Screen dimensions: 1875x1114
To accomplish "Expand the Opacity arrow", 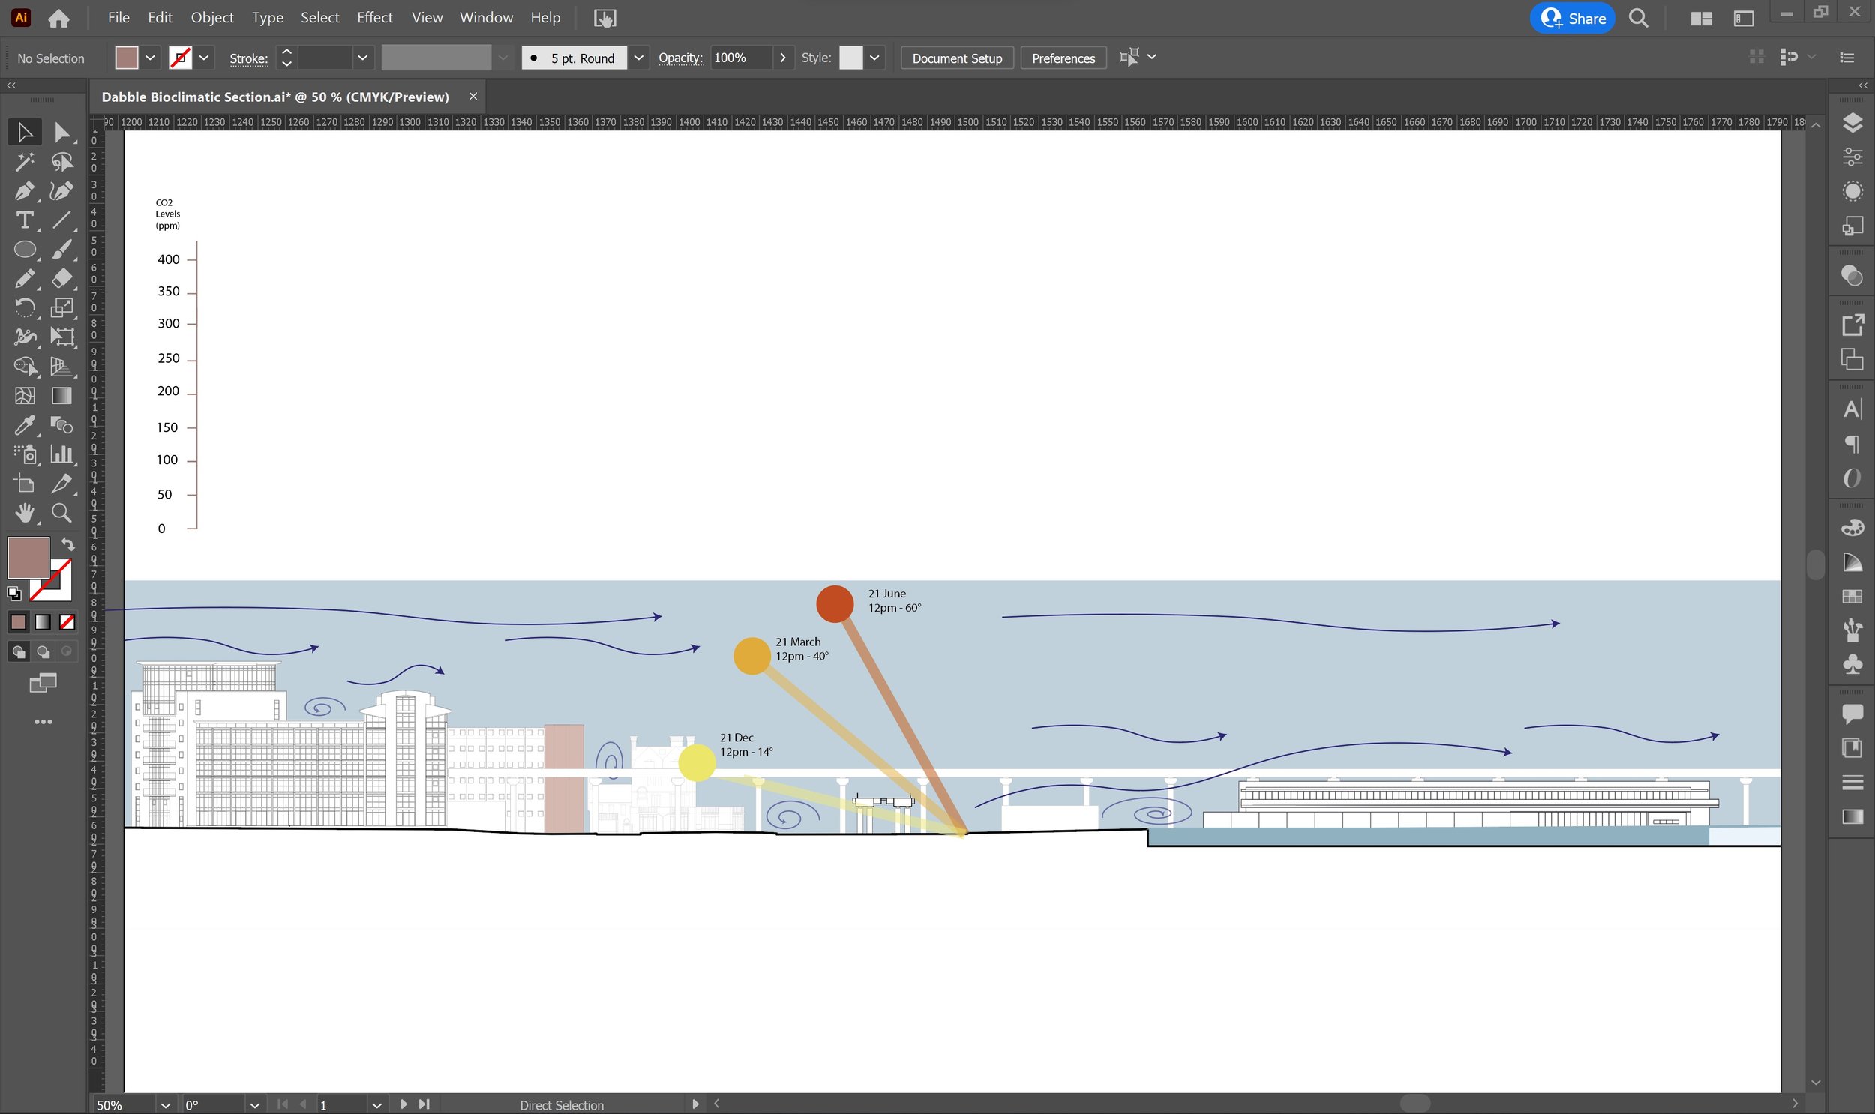I will click(783, 58).
